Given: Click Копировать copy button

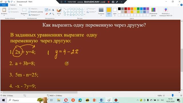Looking at the screenshot, I should pyautogui.click(x=13, y=12).
